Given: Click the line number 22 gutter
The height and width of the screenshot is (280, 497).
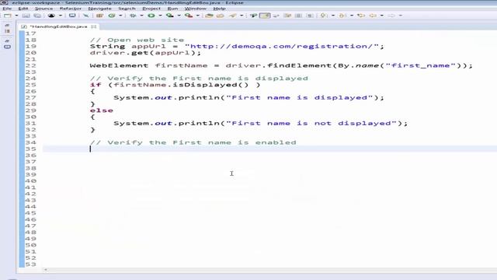Looking at the screenshot, I should (31, 65).
